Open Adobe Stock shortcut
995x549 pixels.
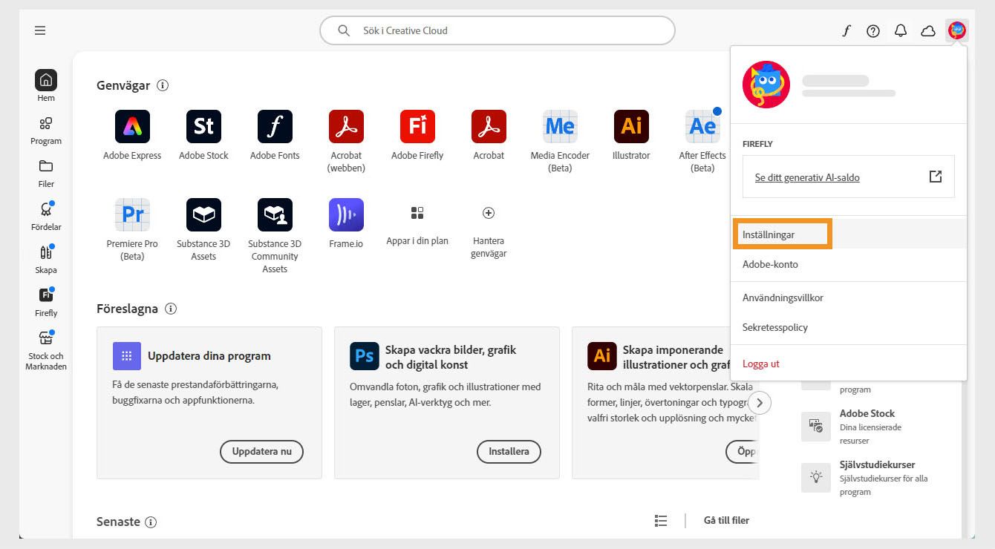pos(203,127)
